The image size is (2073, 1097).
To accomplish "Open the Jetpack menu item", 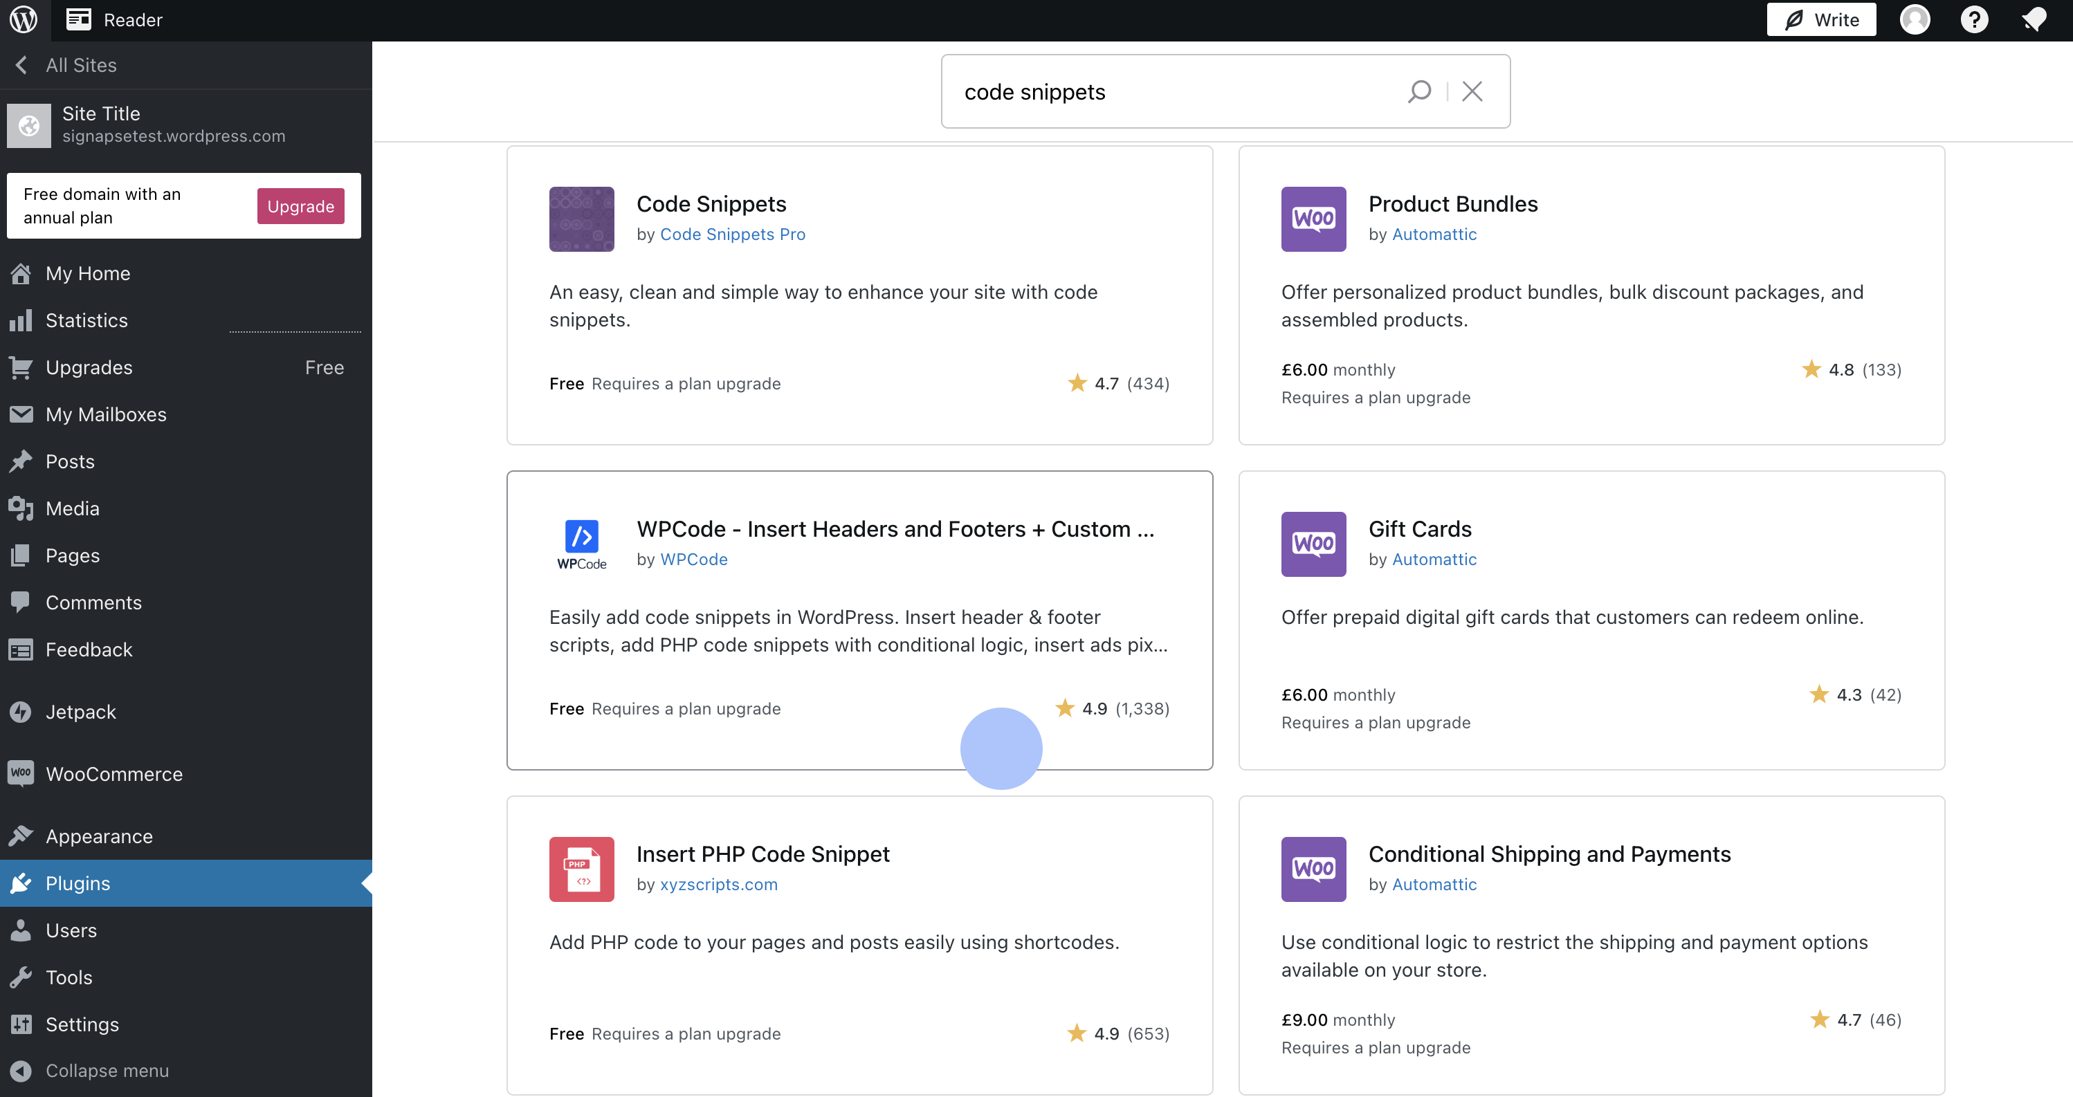I will [x=186, y=712].
